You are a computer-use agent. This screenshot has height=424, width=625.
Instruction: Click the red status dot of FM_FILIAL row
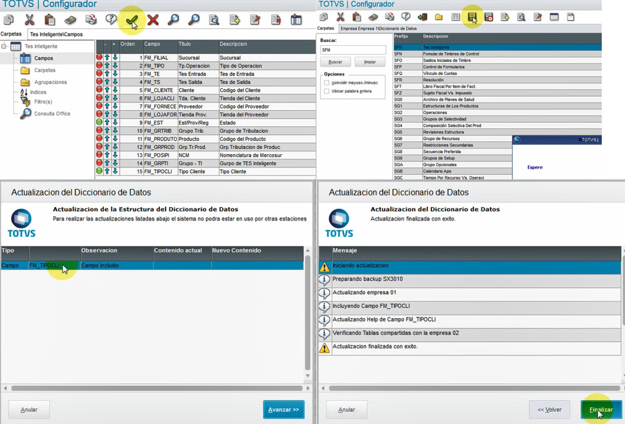click(x=99, y=57)
